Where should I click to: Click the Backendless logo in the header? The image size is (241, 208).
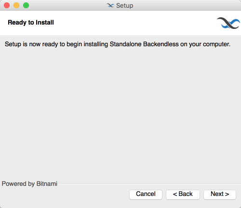coord(228,23)
